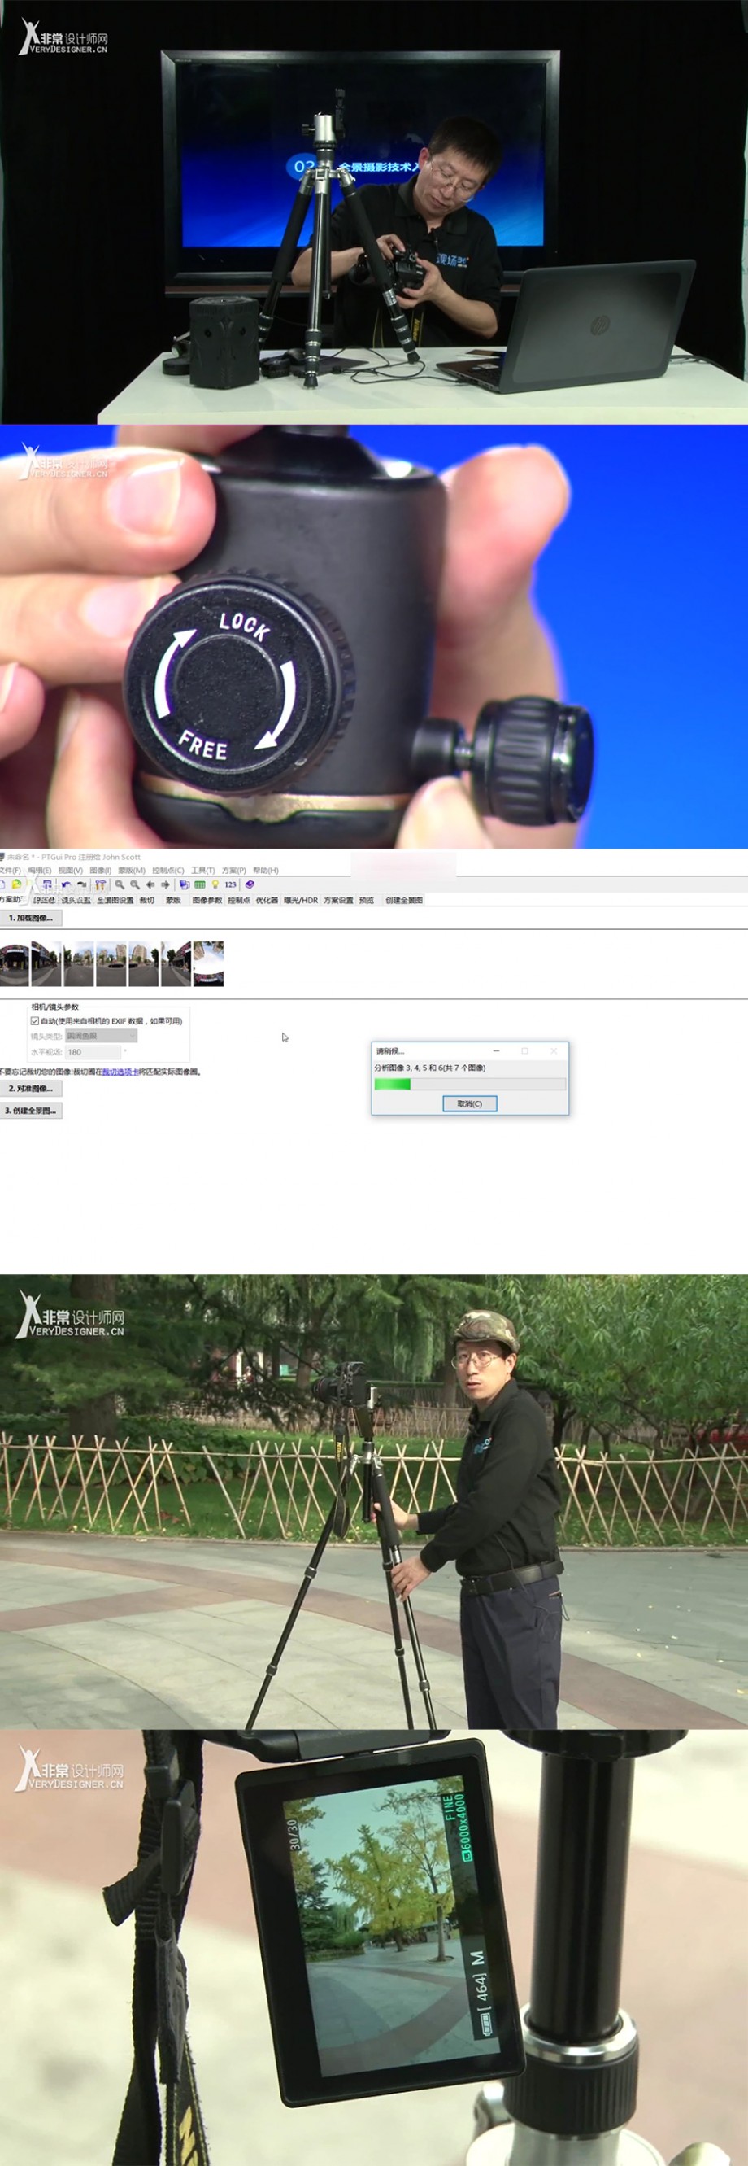
Task: Click the 2. 对准图像 button
Action: (31, 1088)
